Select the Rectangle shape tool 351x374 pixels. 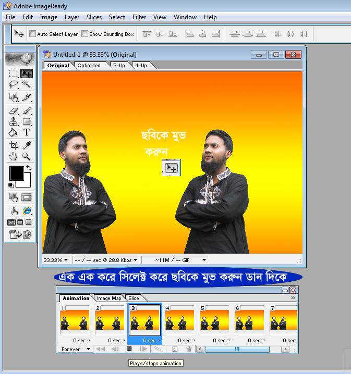point(27,121)
